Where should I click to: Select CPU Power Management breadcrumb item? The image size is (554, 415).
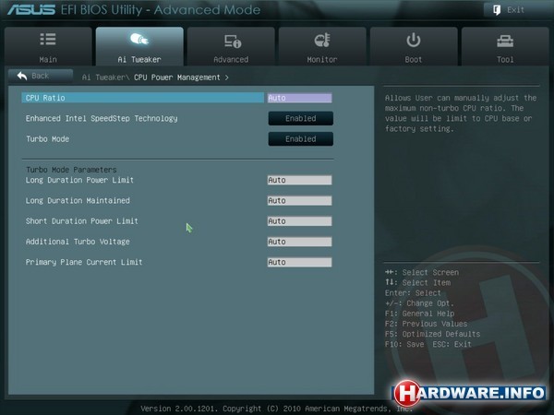coord(177,77)
